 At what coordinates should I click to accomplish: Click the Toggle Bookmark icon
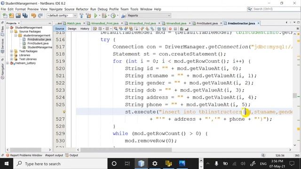click(x=152, y=29)
